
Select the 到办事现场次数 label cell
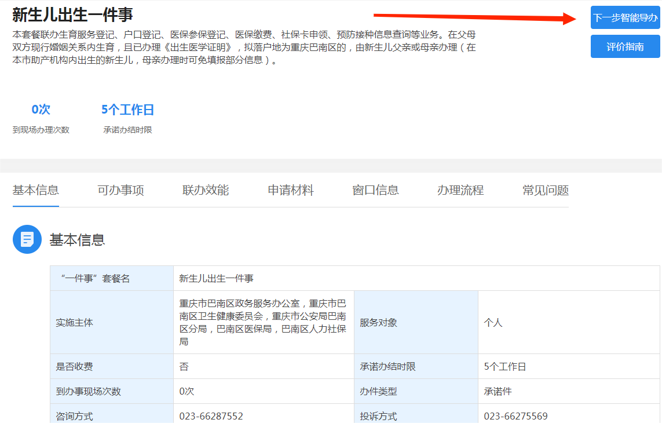coord(112,391)
